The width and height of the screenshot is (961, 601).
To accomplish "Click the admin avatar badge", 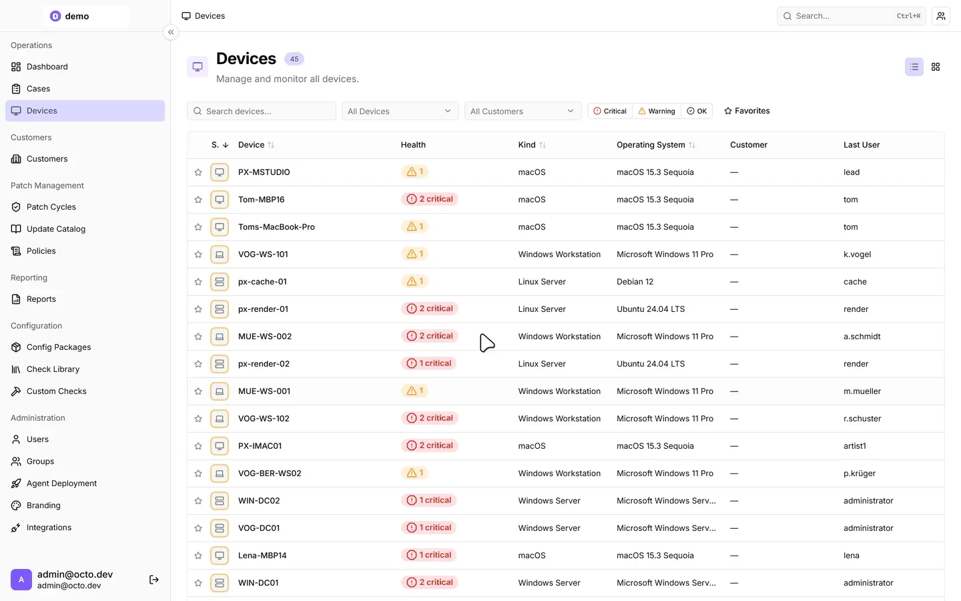I will pos(21,580).
